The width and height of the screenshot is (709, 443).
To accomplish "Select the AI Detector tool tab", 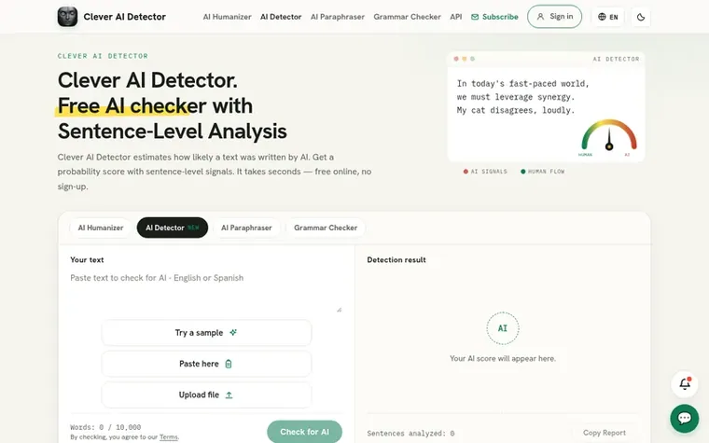I will [x=173, y=228].
